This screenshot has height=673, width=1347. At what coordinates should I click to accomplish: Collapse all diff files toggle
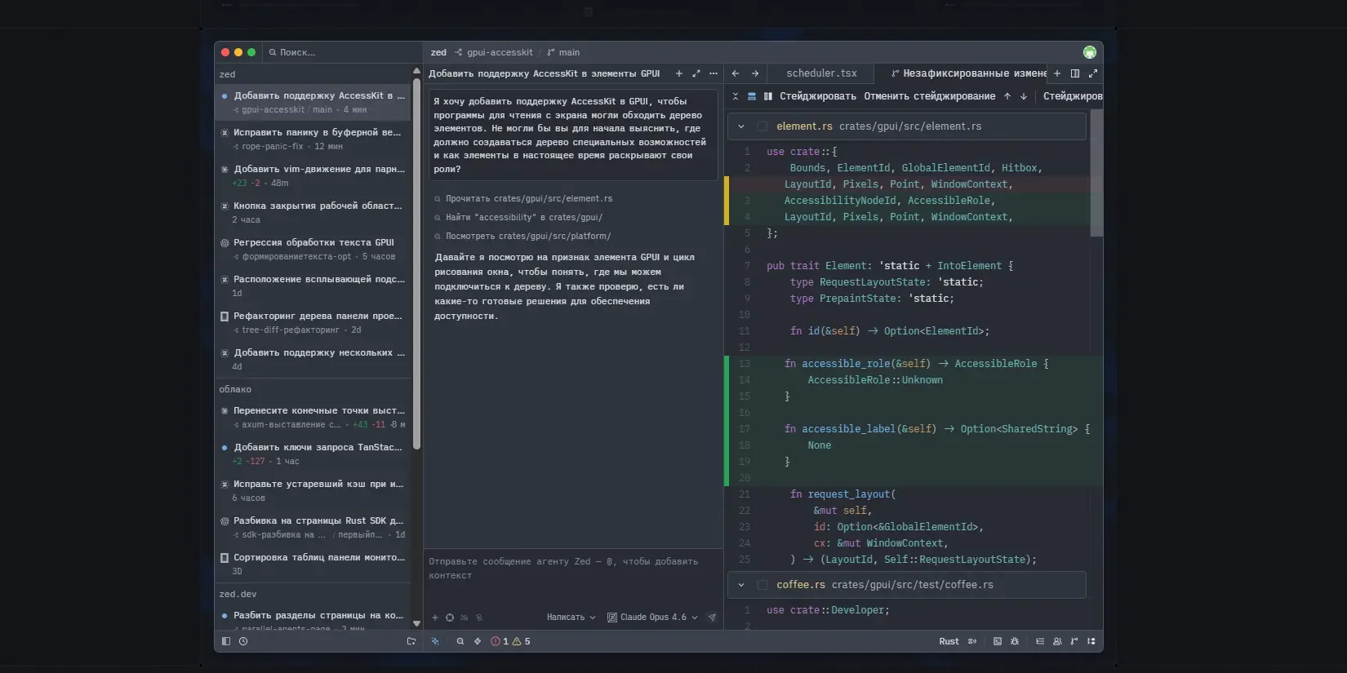tap(736, 96)
